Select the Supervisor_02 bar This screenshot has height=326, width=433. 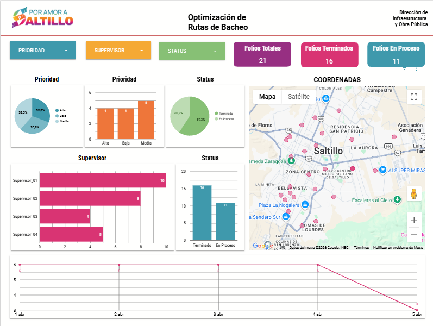coord(90,198)
